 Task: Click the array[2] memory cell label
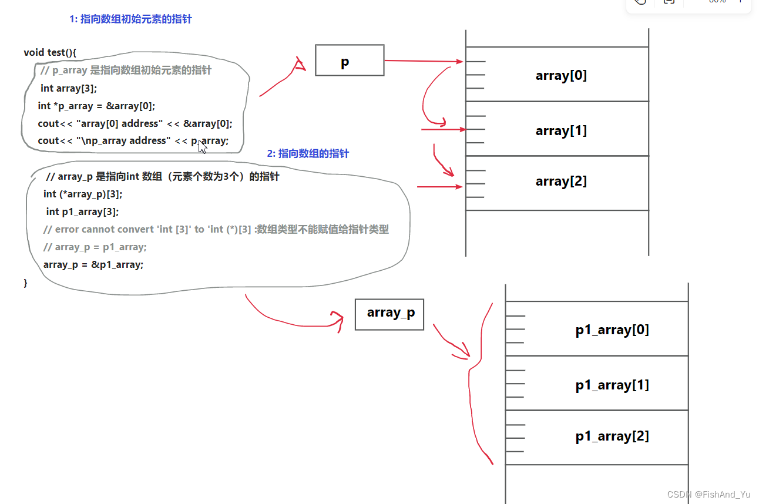(561, 181)
